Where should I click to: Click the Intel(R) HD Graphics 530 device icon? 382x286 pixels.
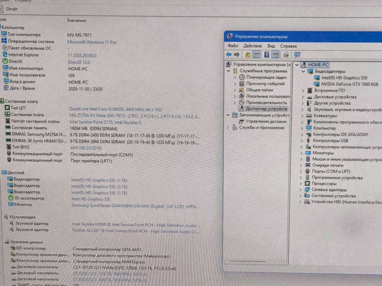pyautogui.click(x=317, y=78)
